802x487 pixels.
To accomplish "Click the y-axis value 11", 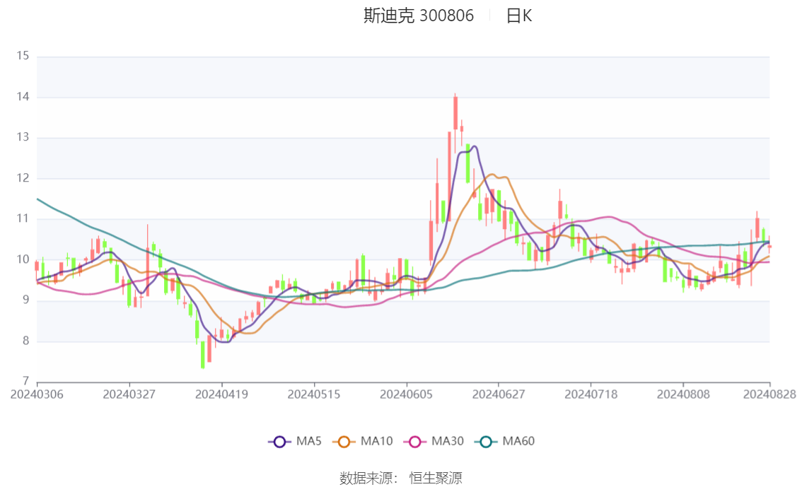I will pos(23,218).
